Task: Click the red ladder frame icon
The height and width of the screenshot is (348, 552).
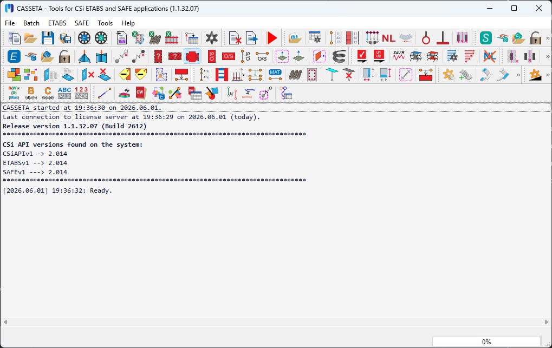Action: coord(222,75)
